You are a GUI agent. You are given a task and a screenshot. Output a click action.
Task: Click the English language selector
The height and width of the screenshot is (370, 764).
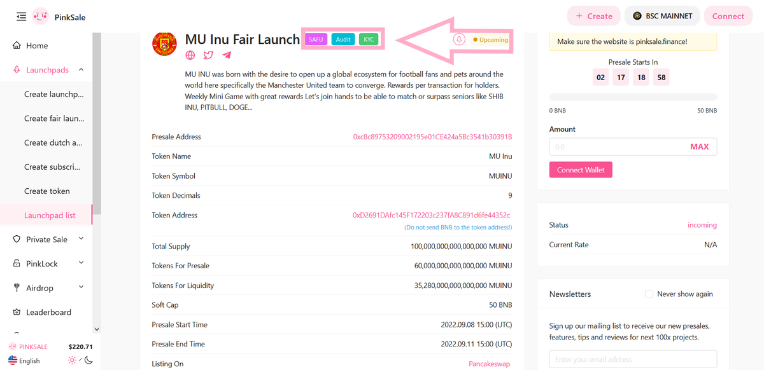click(29, 360)
